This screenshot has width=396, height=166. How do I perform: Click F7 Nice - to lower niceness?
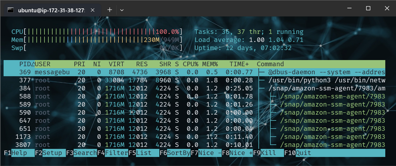[206, 153]
